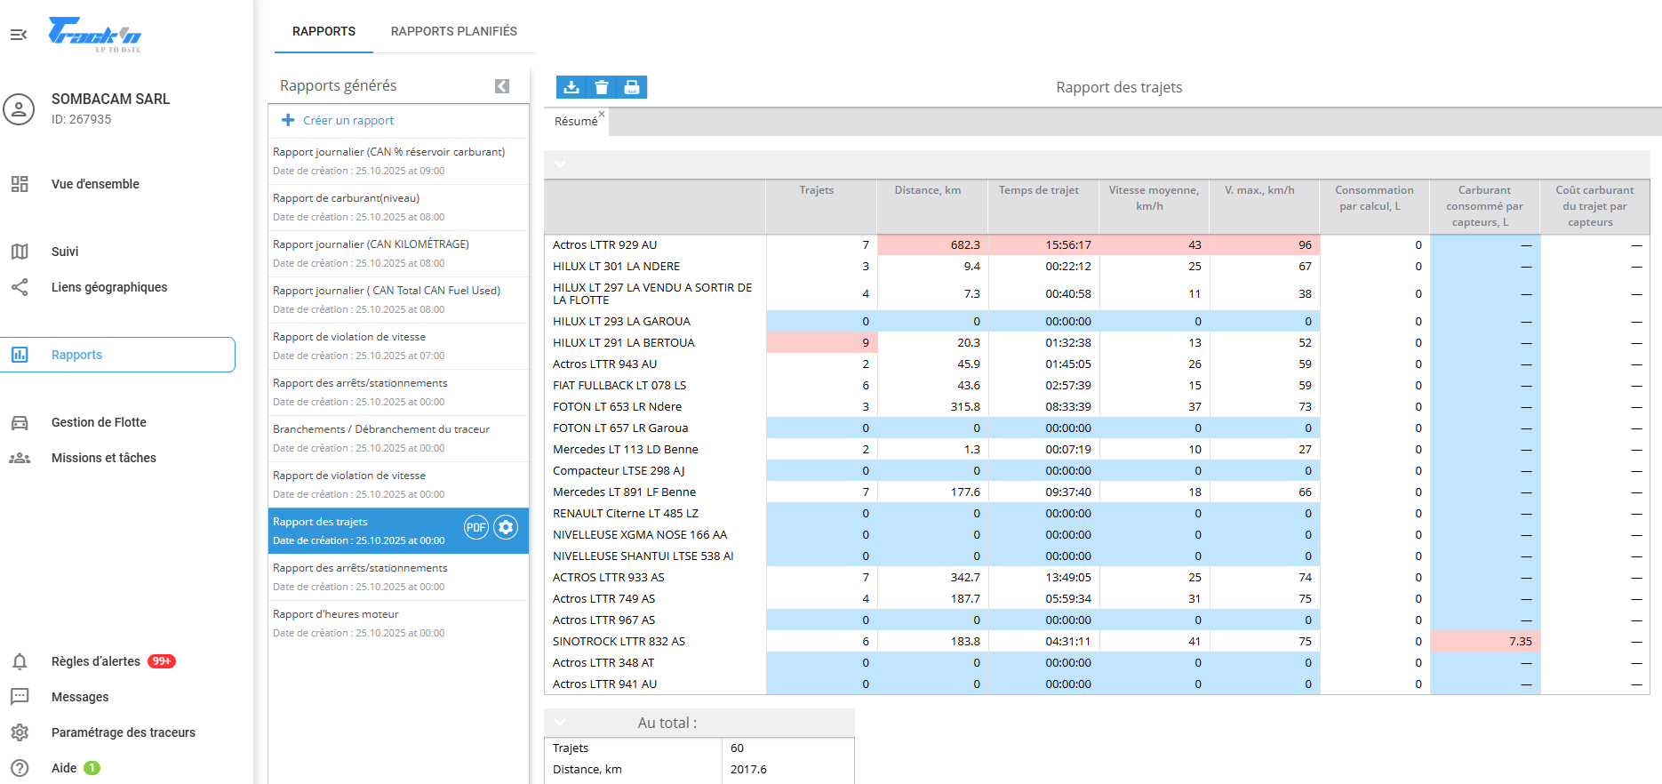Select the Actros LTTR 929 AU row

tap(604, 244)
